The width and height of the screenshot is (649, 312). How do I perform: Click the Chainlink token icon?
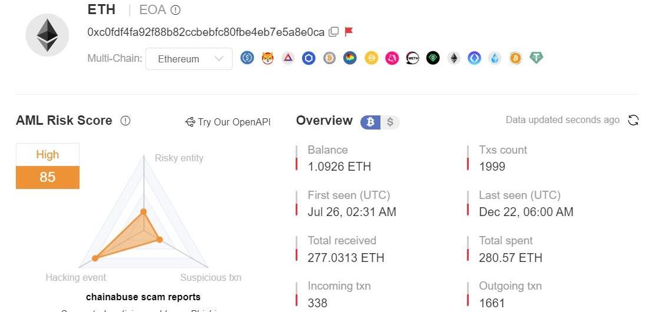coord(309,58)
